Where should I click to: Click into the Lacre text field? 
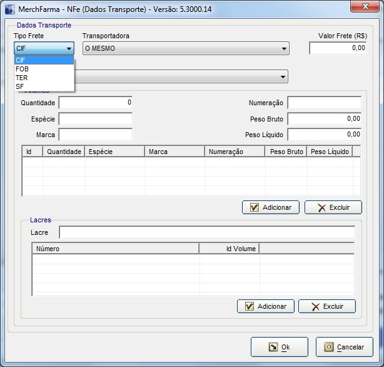[206, 232]
